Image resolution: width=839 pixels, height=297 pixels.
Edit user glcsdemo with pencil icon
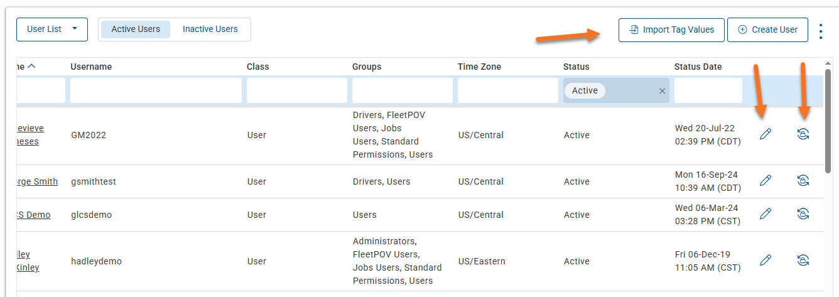pos(765,214)
